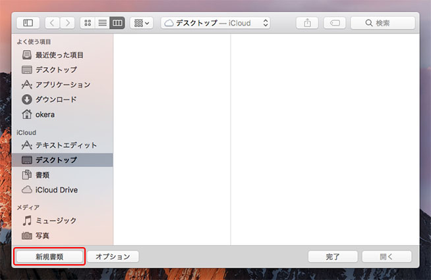
Task: Switch to list view
Action: [x=103, y=23]
